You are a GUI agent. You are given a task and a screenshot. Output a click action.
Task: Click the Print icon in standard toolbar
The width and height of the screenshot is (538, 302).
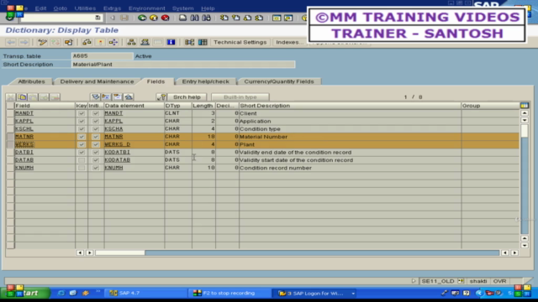point(183,18)
